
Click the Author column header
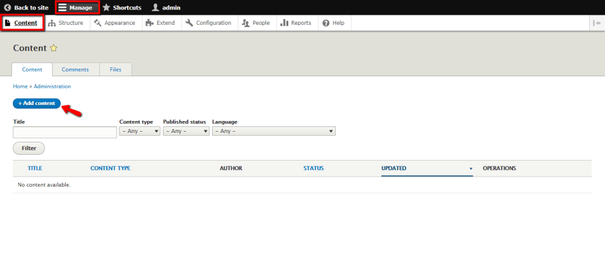[231, 168]
